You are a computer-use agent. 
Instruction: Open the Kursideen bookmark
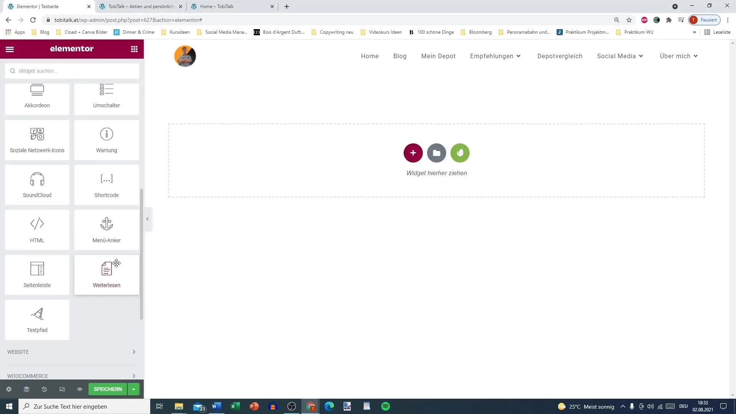(x=176, y=32)
